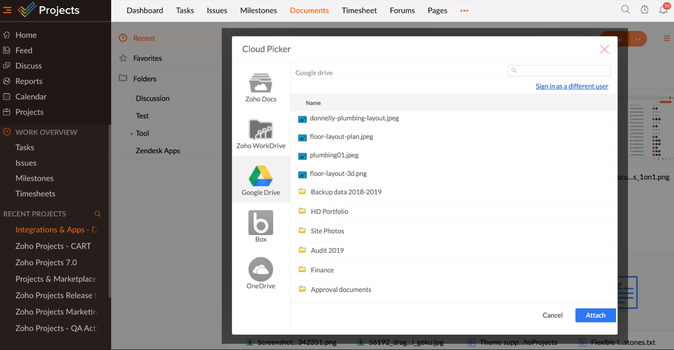The width and height of the screenshot is (674, 350).
Task: Click folder icon of Finance
Action: [302, 270]
